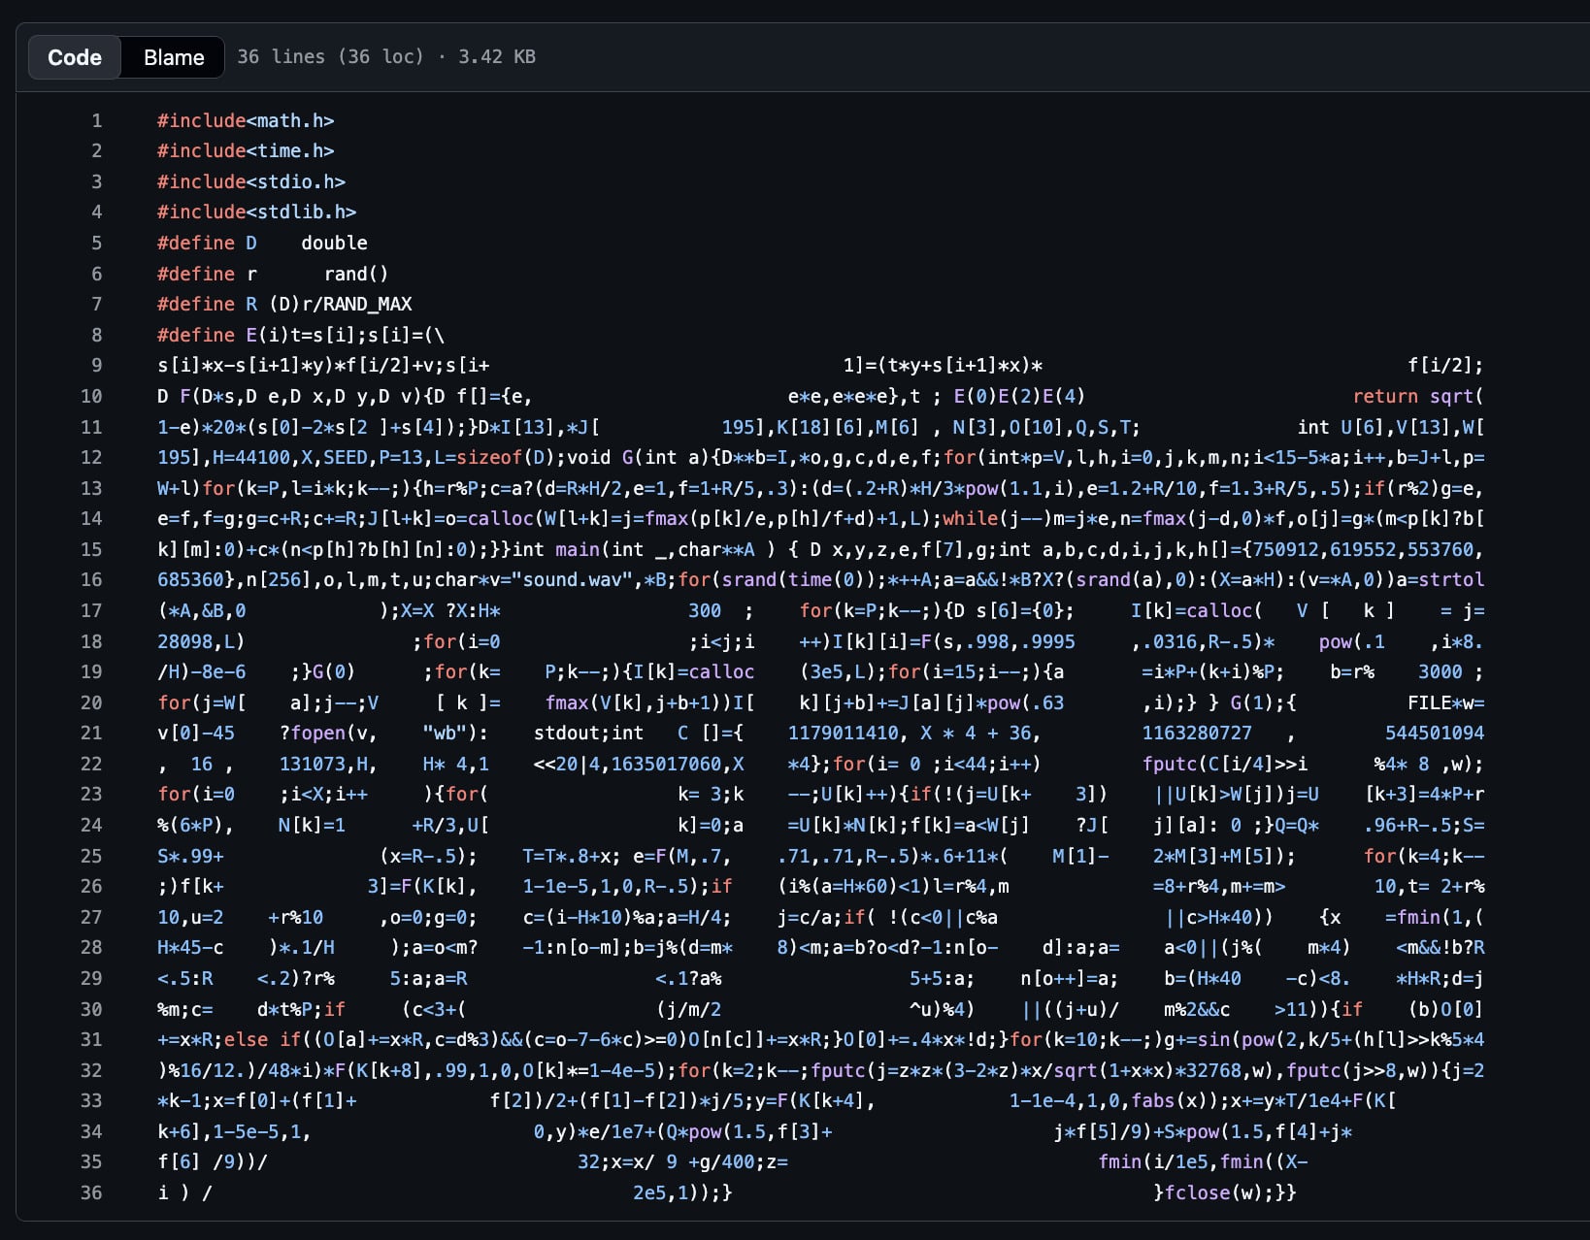Select line number 18
The width and height of the screenshot is (1590, 1240).
point(91,641)
